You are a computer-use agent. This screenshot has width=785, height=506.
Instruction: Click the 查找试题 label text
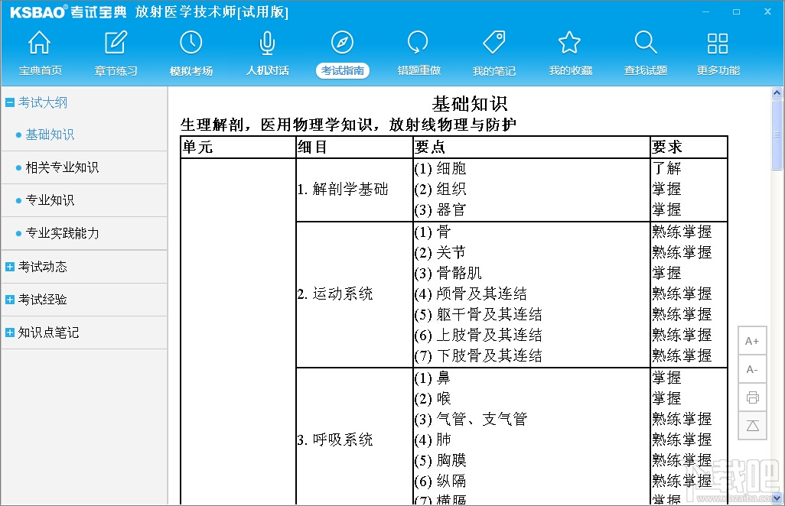[646, 70]
